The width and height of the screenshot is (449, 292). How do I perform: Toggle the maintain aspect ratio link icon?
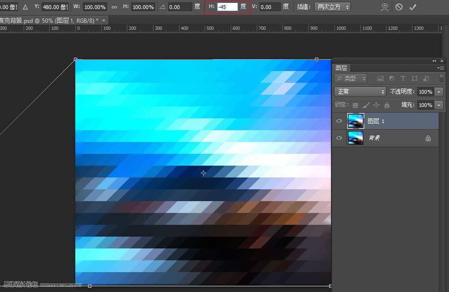[x=114, y=7]
